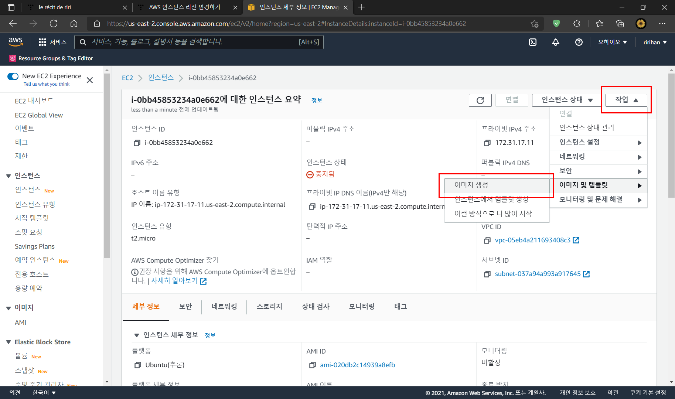Refresh the instance summary

pos(480,100)
